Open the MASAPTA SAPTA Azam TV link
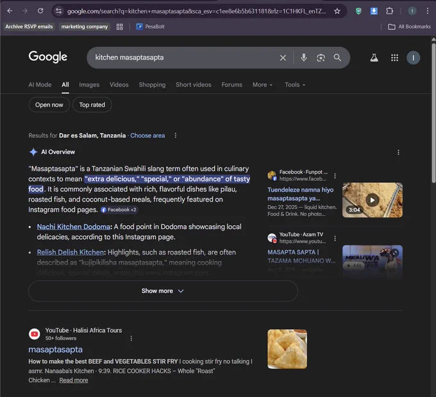The width and height of the screenshot is (436, 397). tap(301, 257)
